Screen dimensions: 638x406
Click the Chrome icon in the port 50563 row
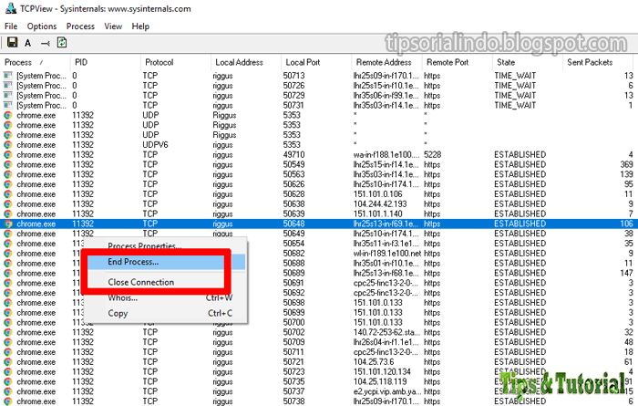coord(7,174)
